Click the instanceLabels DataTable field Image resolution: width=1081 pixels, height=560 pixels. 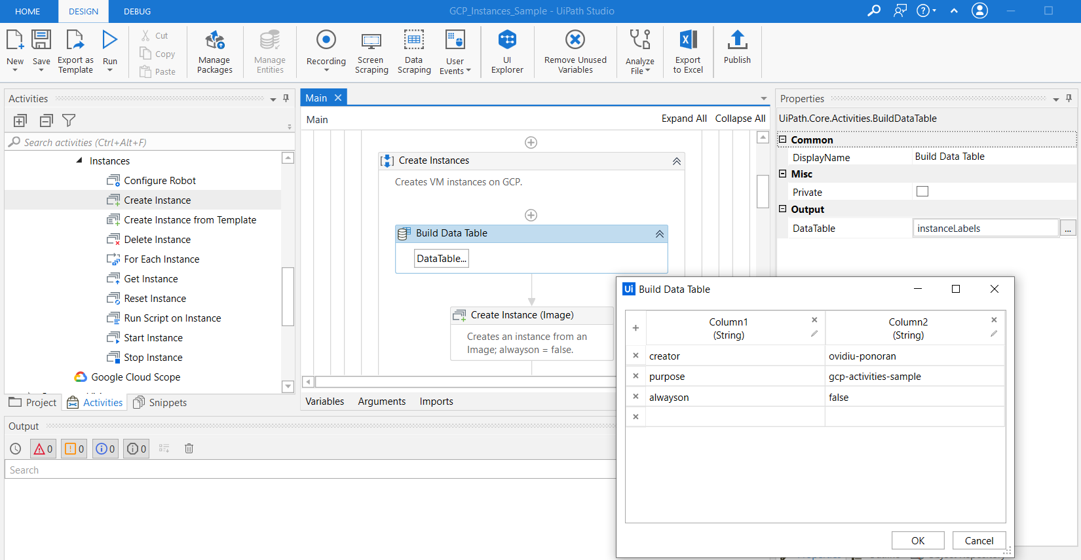pos(985,229)
